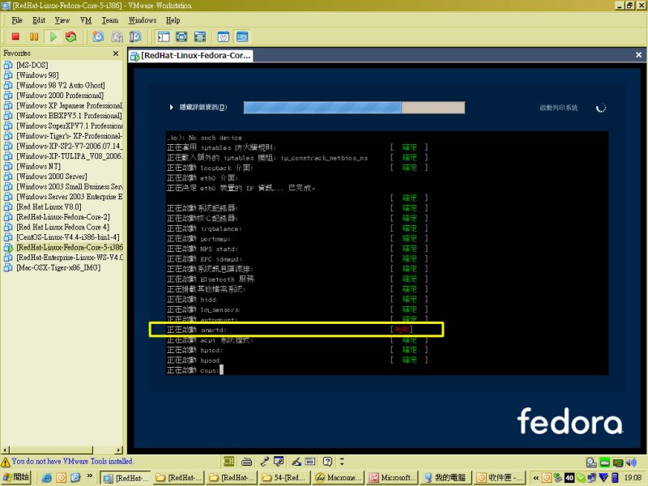Collapse the 隱藏詳細資訊(D) details triangle
The image size is (648, 486).
(x=171, y=108)
